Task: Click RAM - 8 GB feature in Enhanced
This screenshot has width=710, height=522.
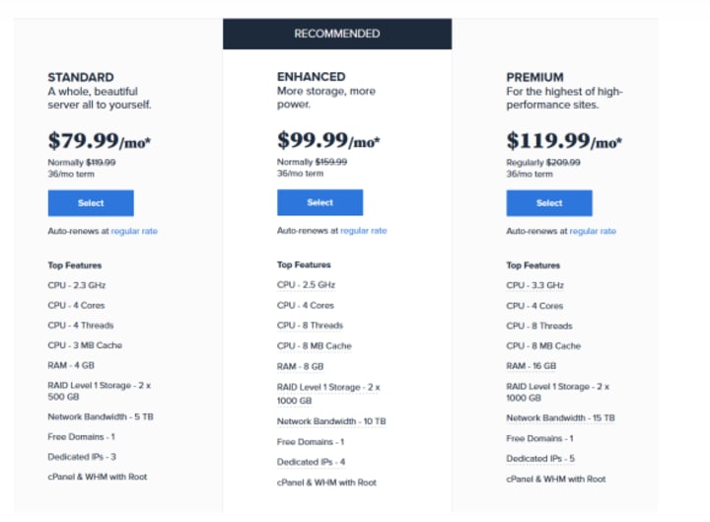Action: tap(300, 366)
